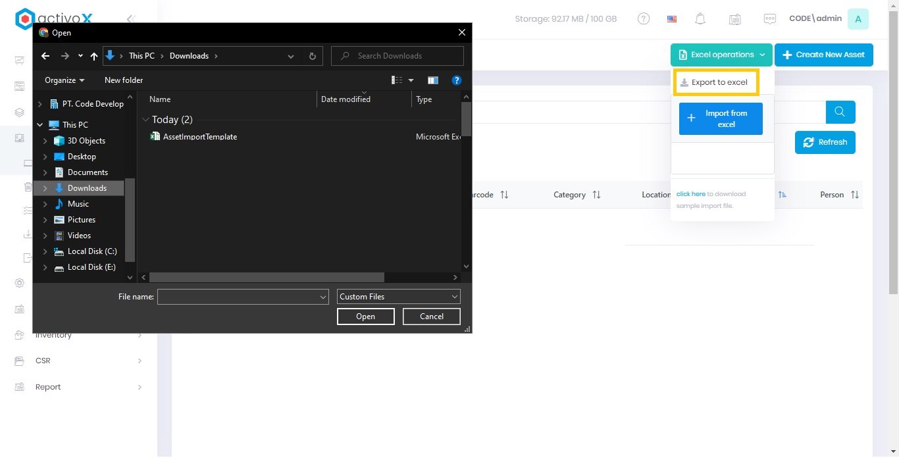
Task: Click the file dialog back arrow
Action: [45, 56]
